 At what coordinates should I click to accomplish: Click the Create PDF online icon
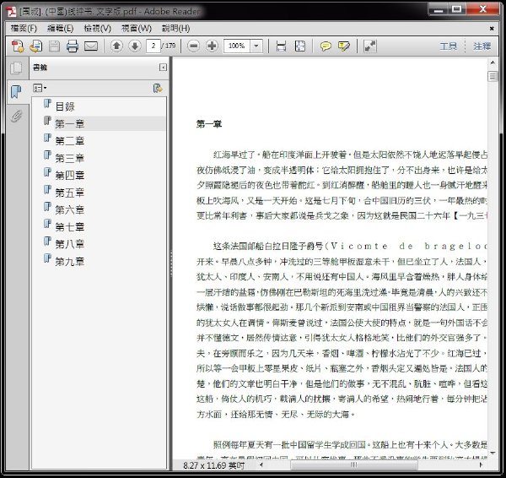click(18, 46)
